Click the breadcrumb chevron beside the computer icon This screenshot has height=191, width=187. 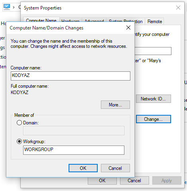14,7
